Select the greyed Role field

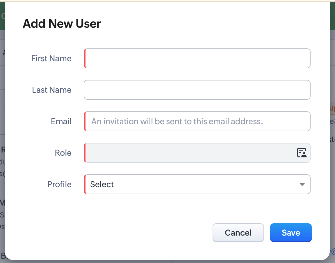189,153
